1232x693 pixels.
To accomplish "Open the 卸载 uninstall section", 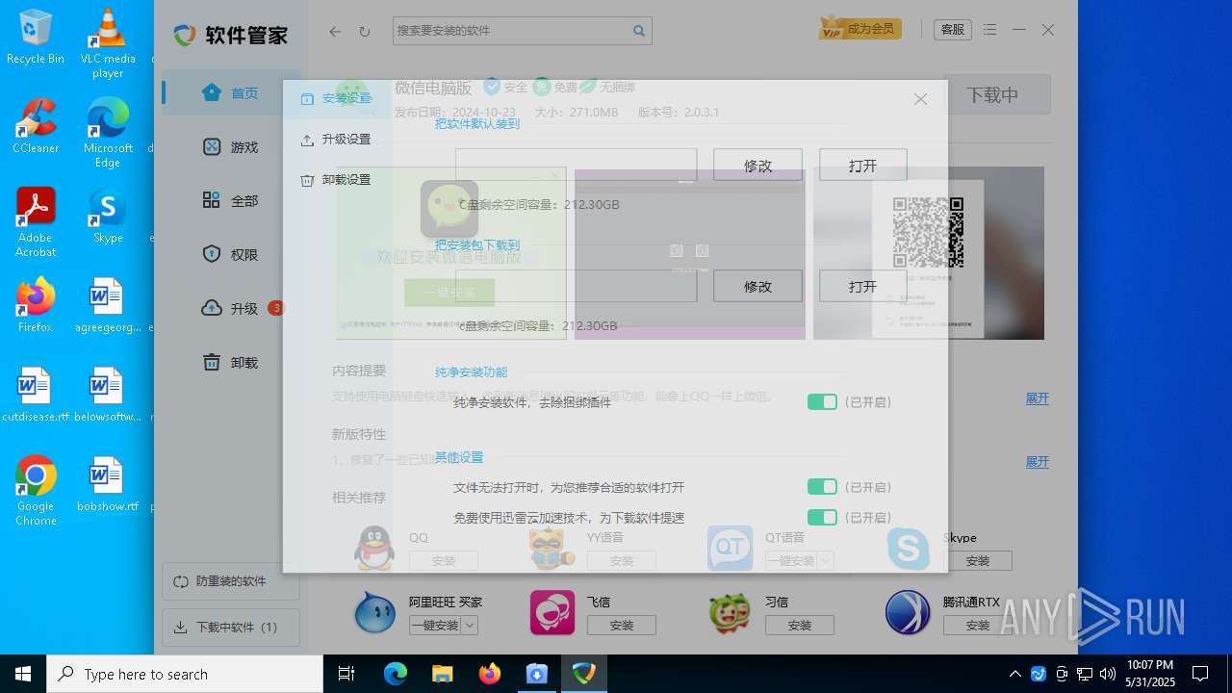I will click(231, 363).
